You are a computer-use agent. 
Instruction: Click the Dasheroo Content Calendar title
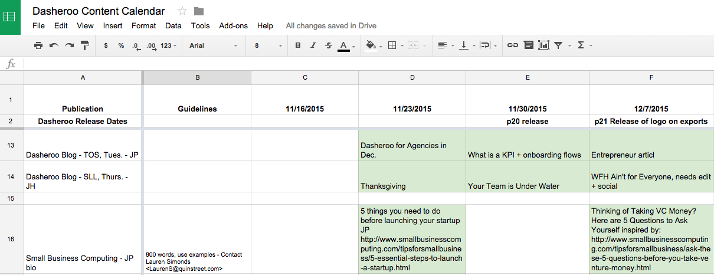99,11
